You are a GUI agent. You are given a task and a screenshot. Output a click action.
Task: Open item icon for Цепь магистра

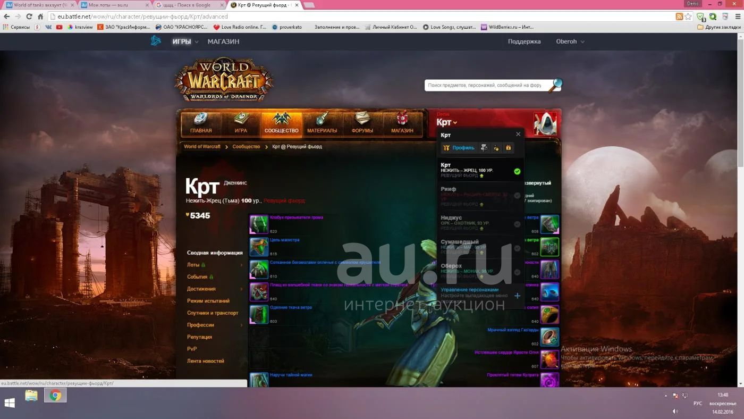[259, 247]
